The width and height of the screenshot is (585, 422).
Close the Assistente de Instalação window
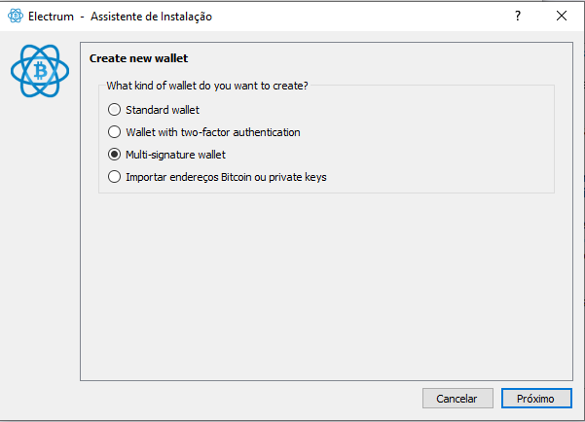coord(561,16)
